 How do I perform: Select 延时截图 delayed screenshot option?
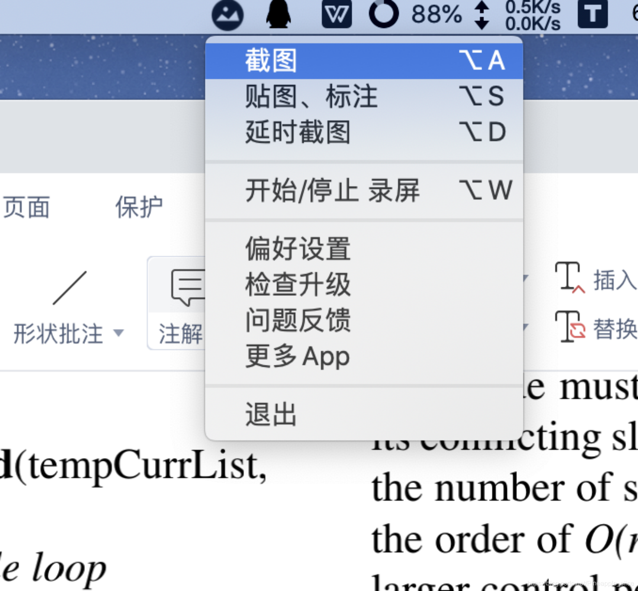click(364, 132)
